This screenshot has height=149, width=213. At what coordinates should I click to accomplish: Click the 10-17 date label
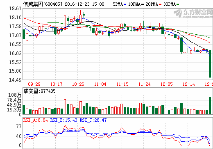pos(56,84)
